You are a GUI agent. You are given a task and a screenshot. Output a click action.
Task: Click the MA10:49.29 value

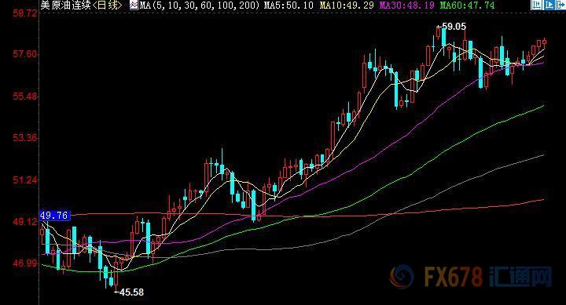click(347, 5)
